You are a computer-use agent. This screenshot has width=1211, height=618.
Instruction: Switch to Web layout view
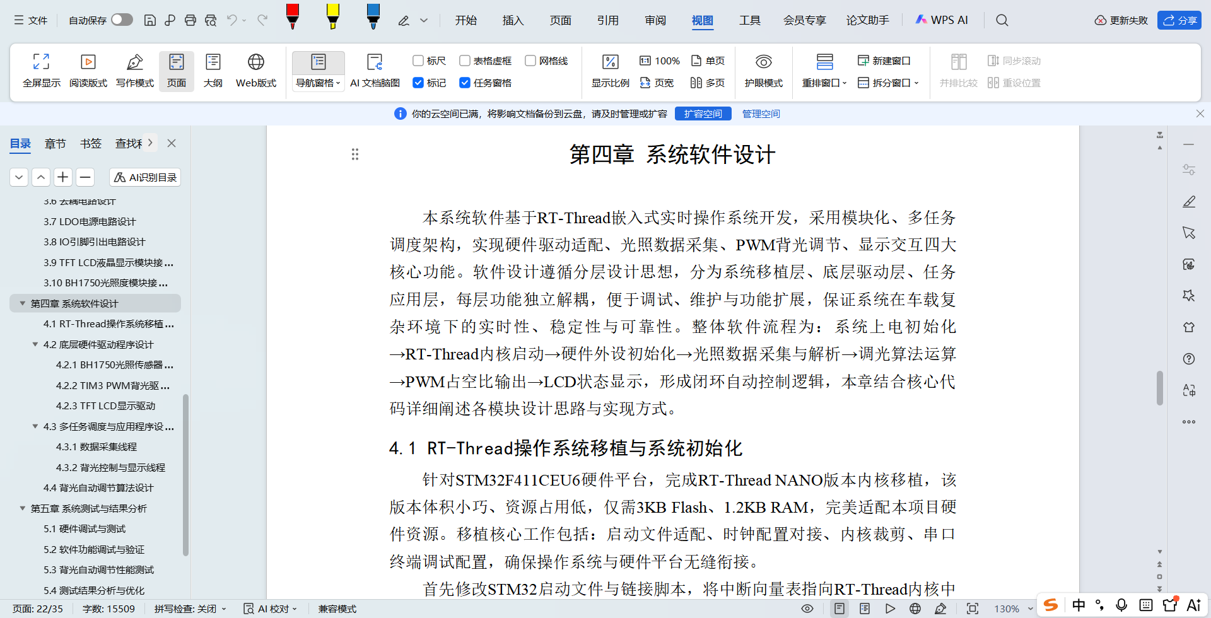click(x=255, y=70)
